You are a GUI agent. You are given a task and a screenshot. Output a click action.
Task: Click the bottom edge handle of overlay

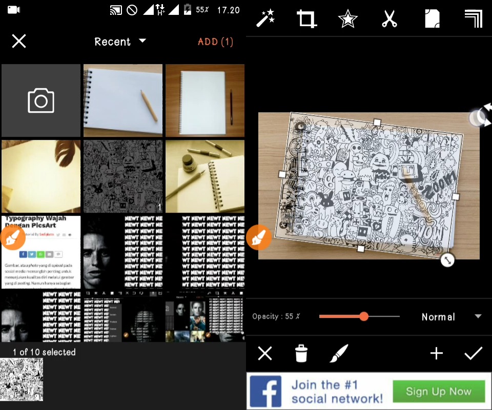point(361,249)
